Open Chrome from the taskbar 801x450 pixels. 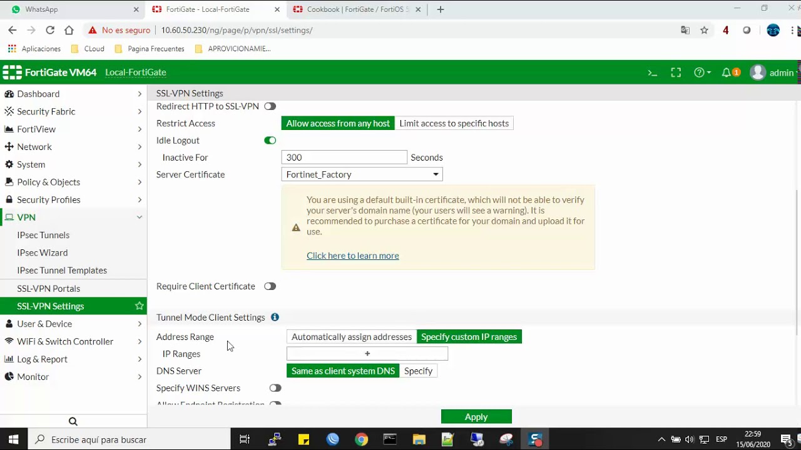click(361, 439)
